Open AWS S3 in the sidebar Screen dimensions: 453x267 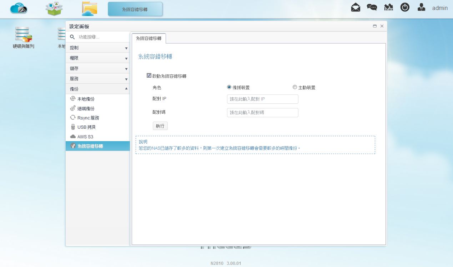(x=98, y=137)
